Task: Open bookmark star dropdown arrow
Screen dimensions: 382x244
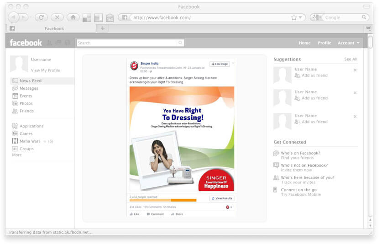Action: pos(300,17)
